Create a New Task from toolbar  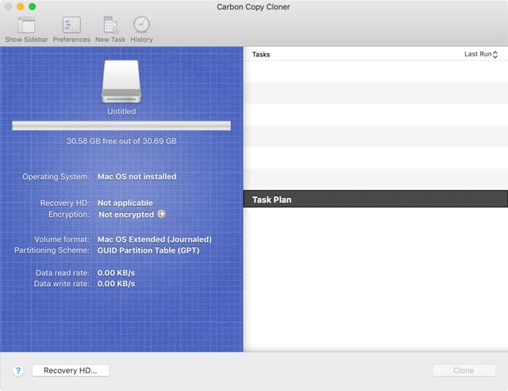click(x=110, y=25)
